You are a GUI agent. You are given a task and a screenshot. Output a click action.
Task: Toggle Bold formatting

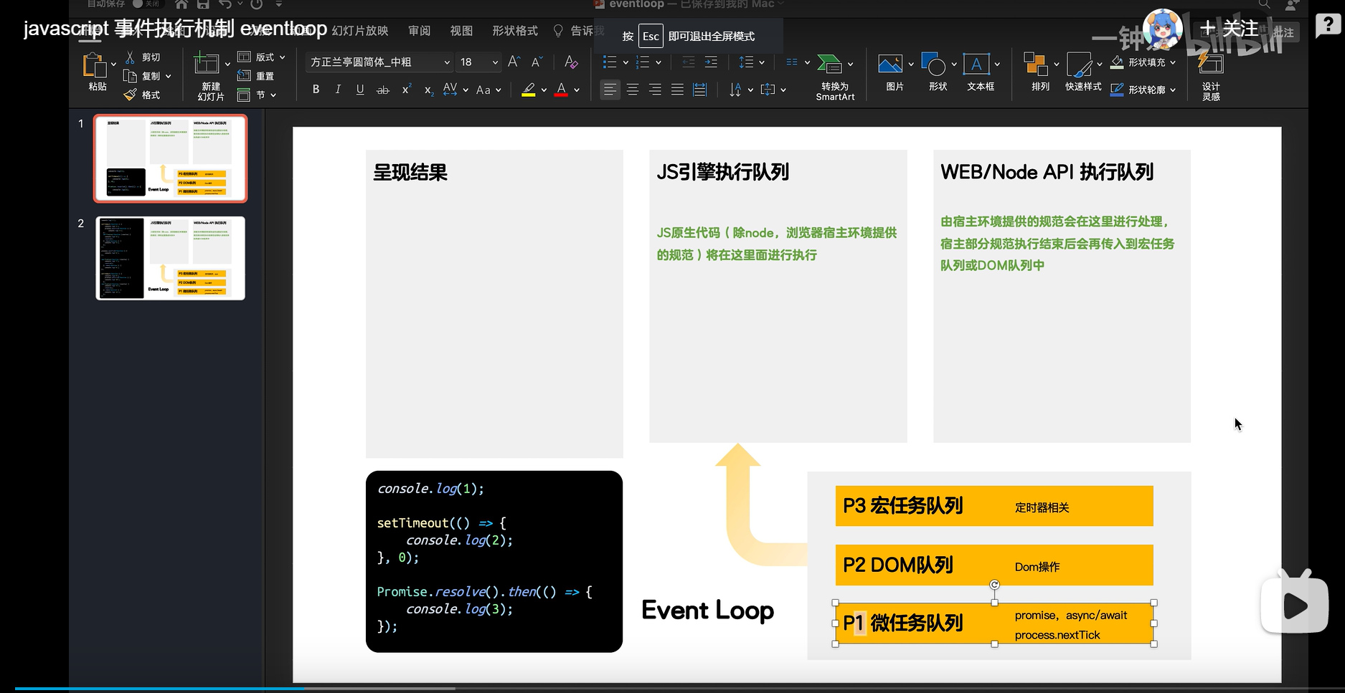tap(316, 90)
